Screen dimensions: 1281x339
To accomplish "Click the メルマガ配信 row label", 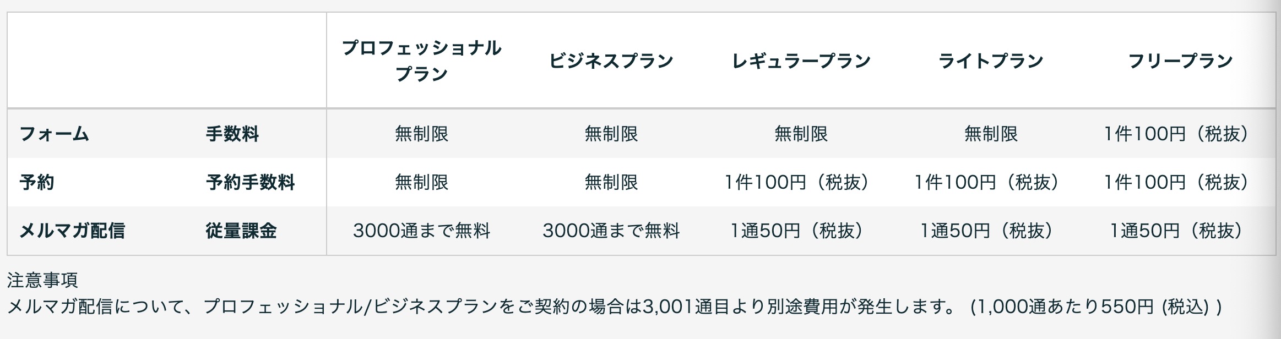I will point(72,231).
